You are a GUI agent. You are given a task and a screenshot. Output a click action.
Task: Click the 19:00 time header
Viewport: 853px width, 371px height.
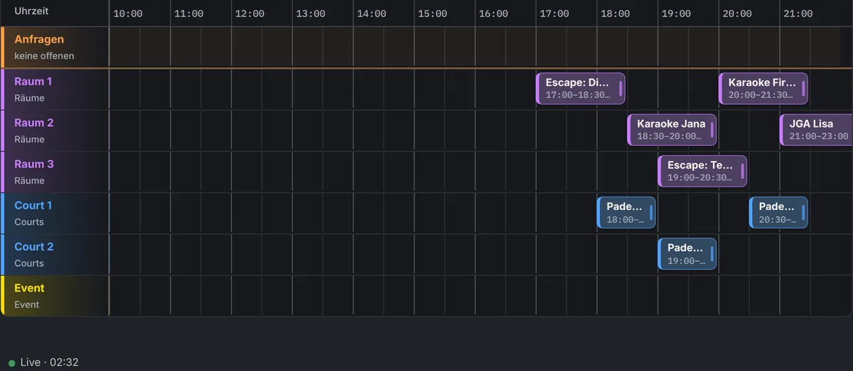(x=676, y=13)
